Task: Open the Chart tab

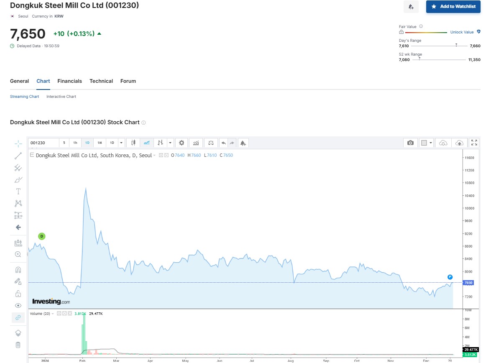Action: [x=43, y=81]
